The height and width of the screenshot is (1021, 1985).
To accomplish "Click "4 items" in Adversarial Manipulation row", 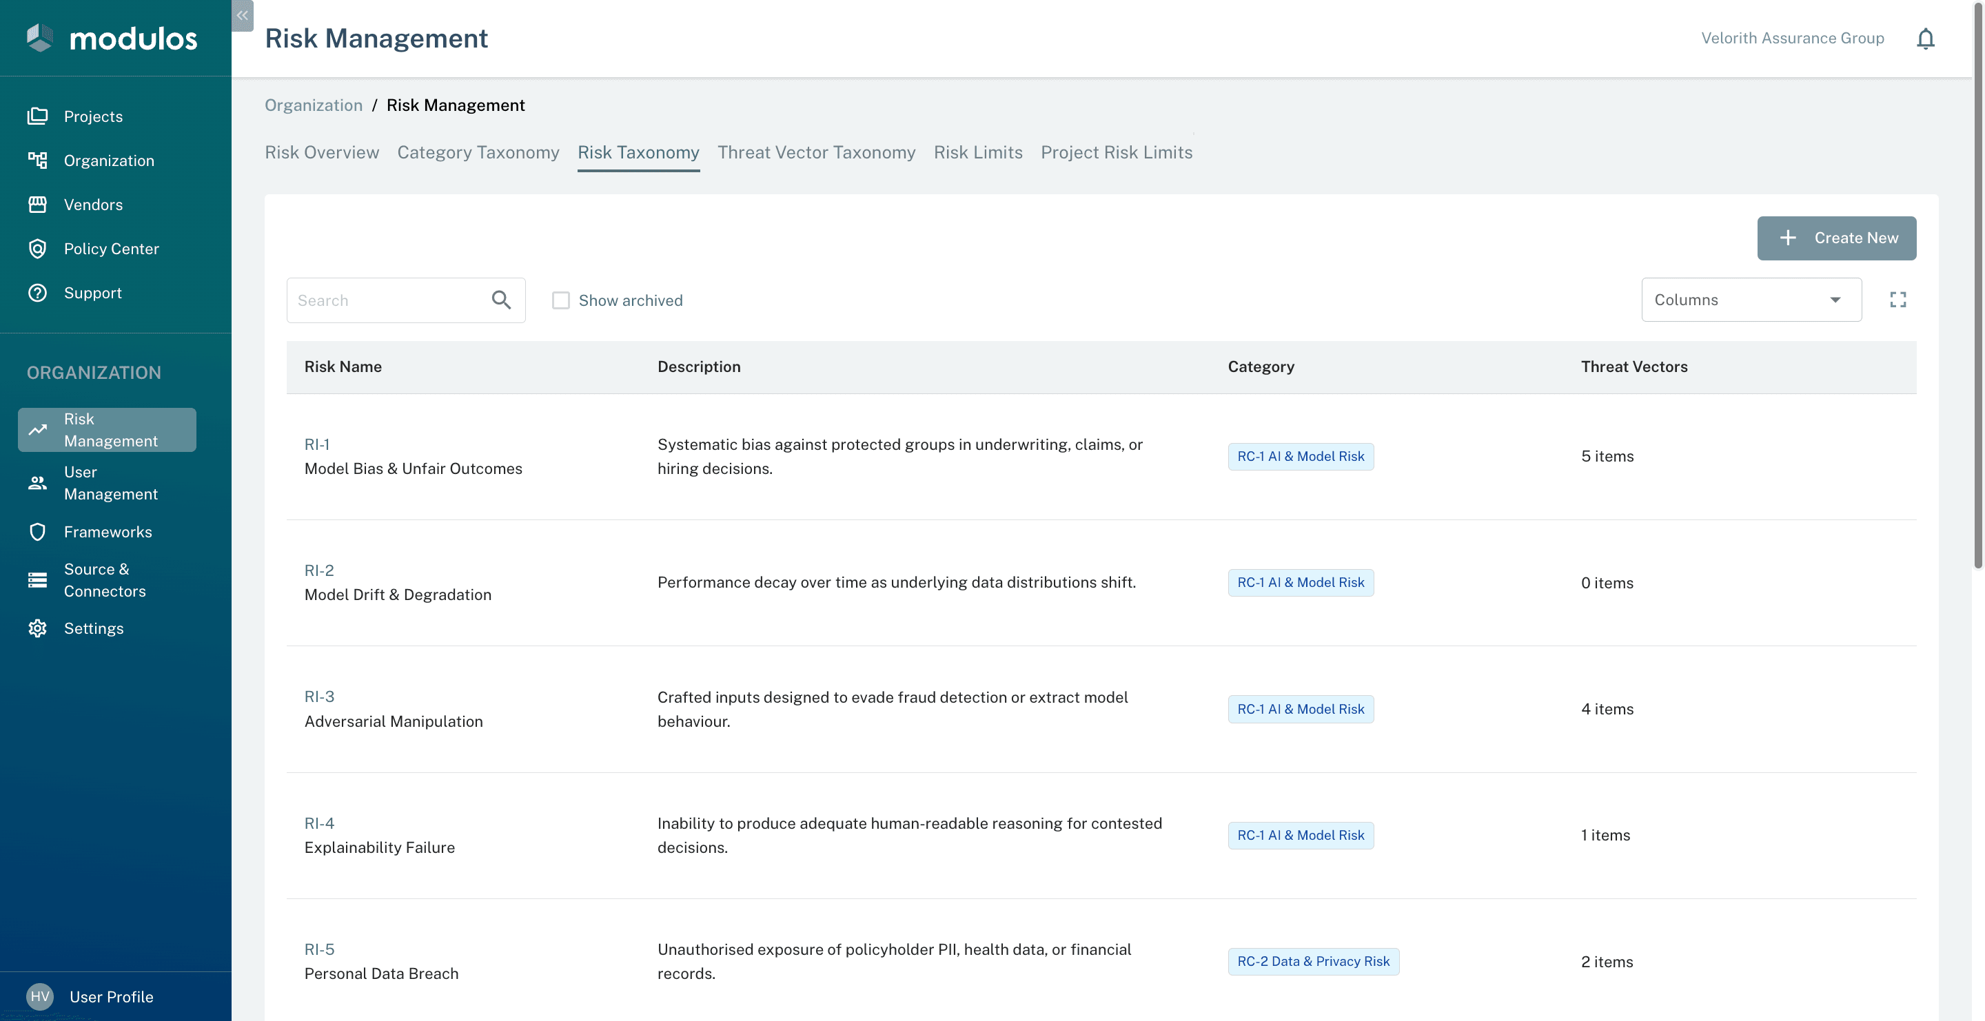I will pyautogui.click(x=1607, y=708).
